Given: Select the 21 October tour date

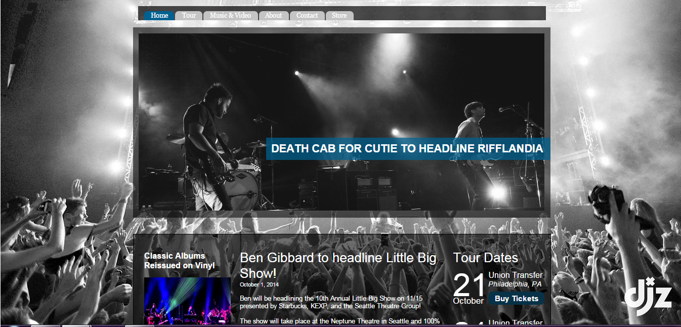Looking at the screenshot, I should (469, 289).
